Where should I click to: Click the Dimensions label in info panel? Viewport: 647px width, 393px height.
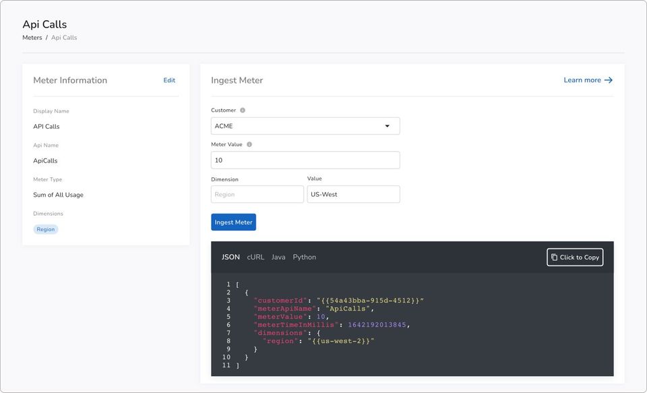(x=49, y=214)
